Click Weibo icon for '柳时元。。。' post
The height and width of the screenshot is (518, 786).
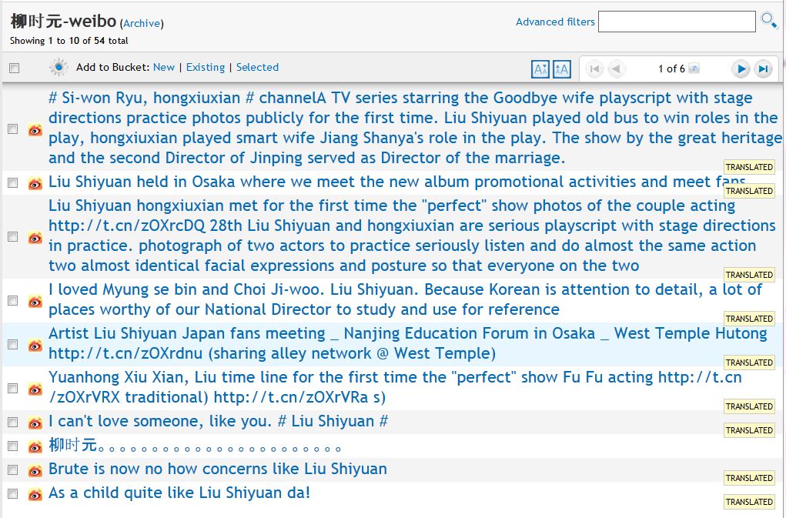click(x=35, y=446)
